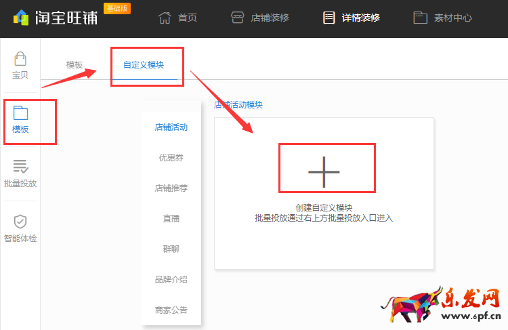Select 直播 category
508x330 pixels.
click(171, 219)
